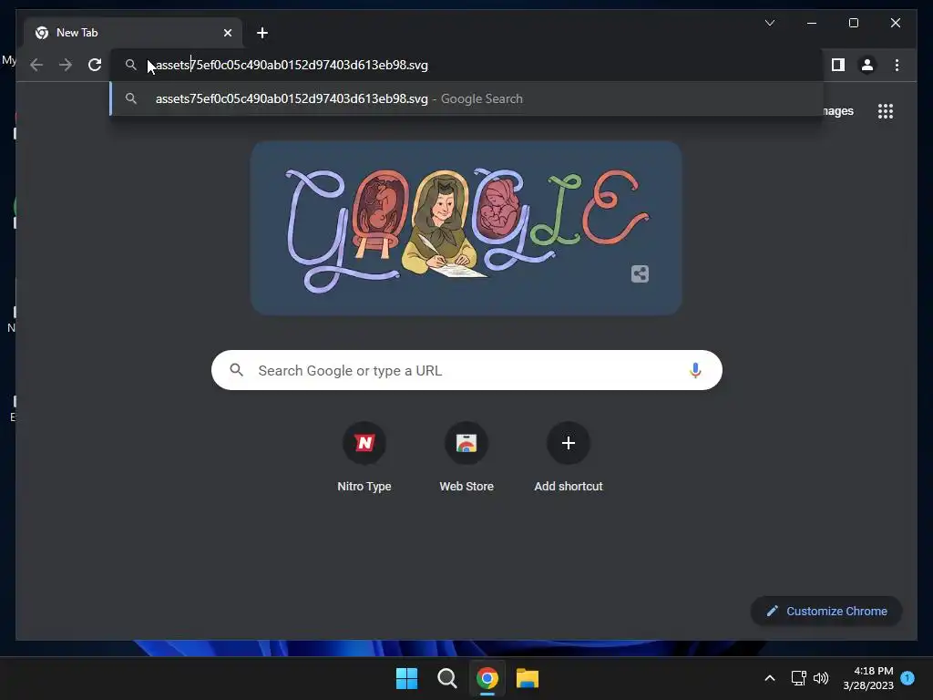This screenshot has width=933, height=700.
Task: Open the tab search dropdown arrow
Action: pos(770,23)
